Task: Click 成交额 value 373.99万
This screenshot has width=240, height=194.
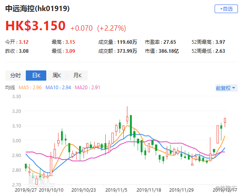Action: [x=127, y=51]
